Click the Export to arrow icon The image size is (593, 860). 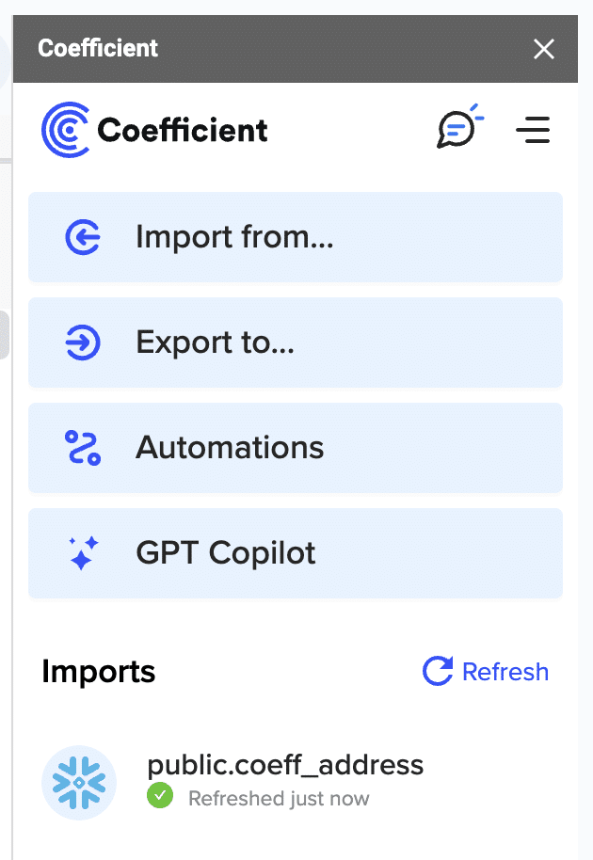pos(82,342)
